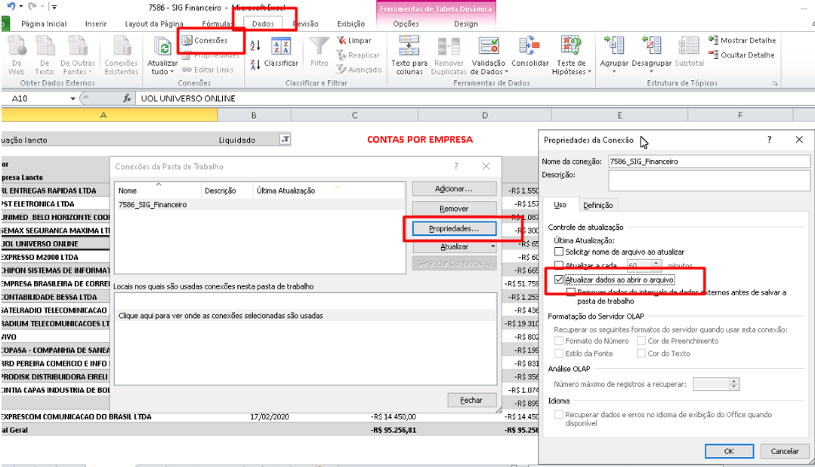Click link to see where connections are used

tap(221, 316)
